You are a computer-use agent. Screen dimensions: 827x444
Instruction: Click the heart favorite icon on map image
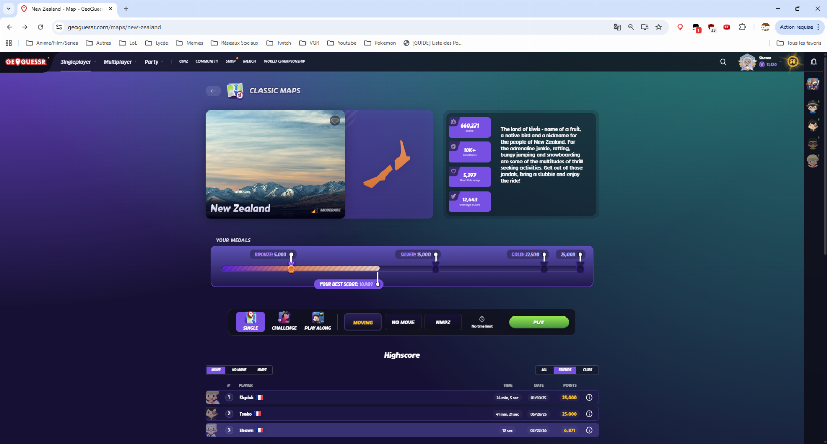tap(335, 121)
